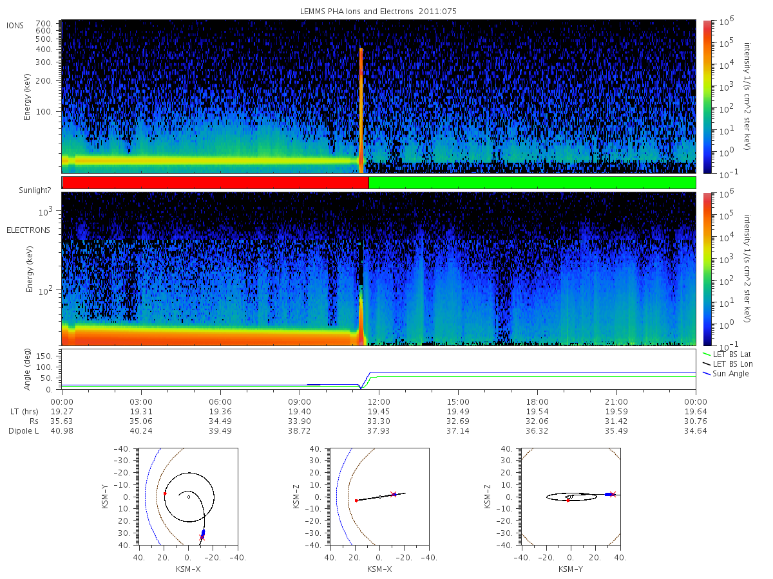The width and height of the screenshot is (773, 579).
Task: Select the Sun Angle legend entry
Action: click(726, 374)
